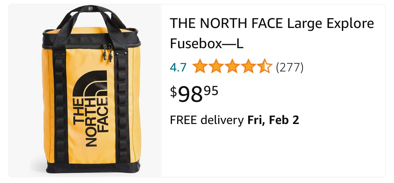Click the snap button on the bag handle
The height and width of the screenshot is (183, 394).
[x=91, y=9]
